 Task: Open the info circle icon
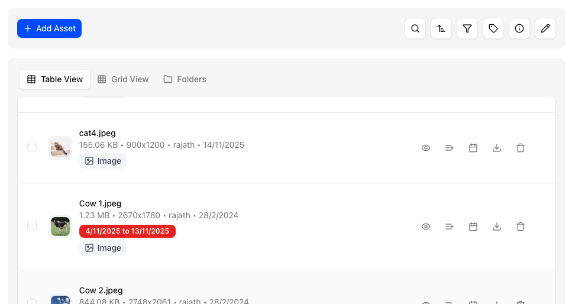pyautogui.click(x=519, y=28)
